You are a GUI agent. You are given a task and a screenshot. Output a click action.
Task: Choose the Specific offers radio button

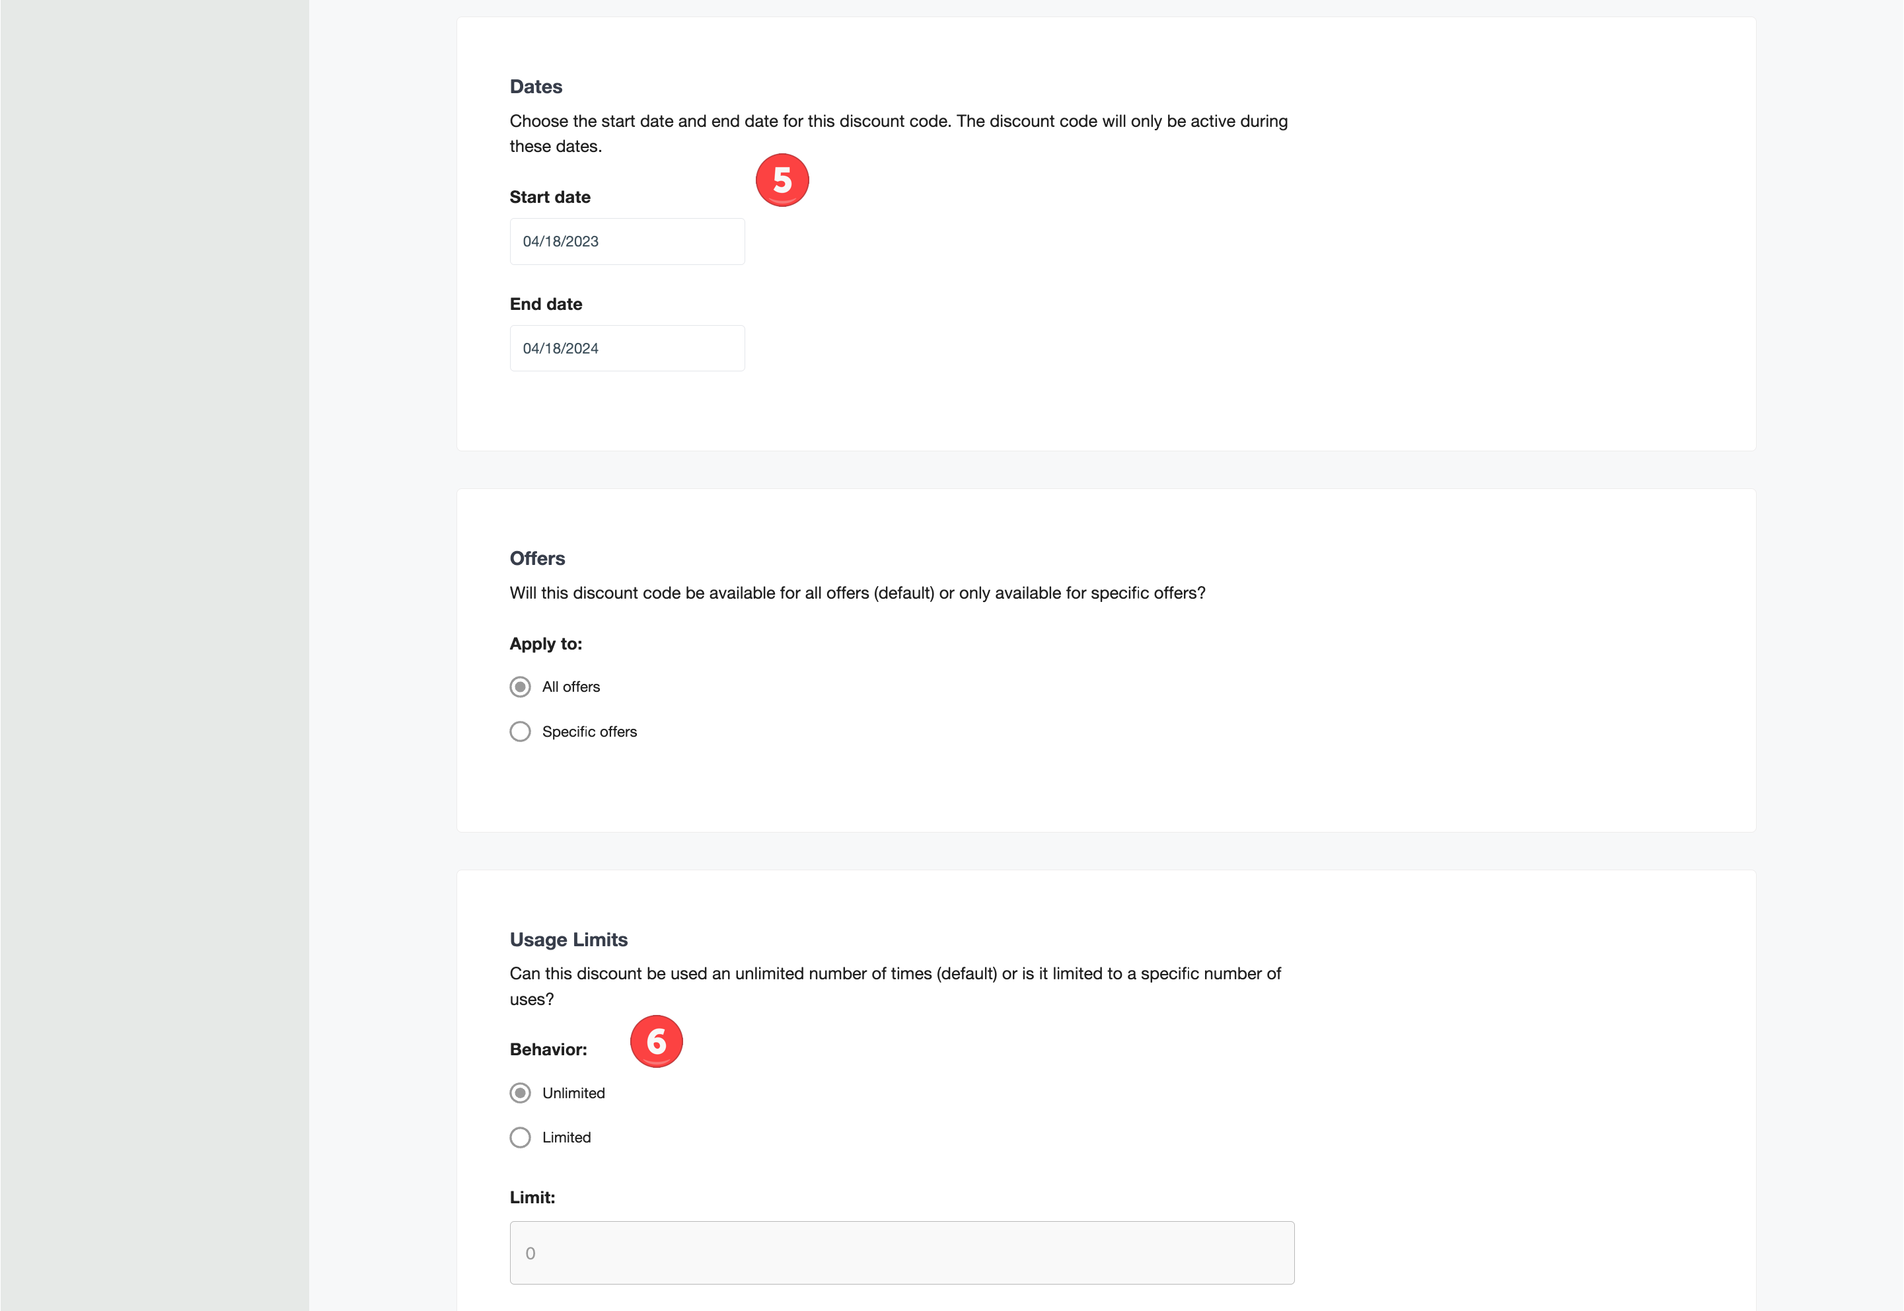pos(520,732)
